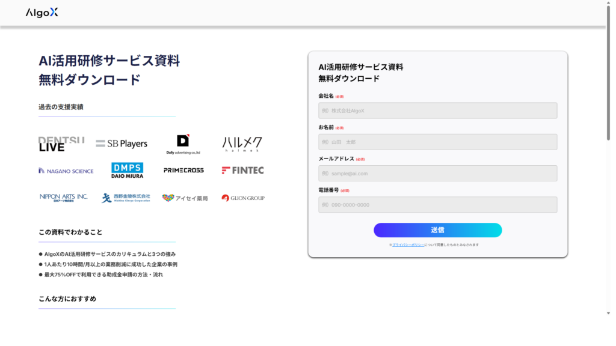Open the プライバシーポリシー link
This screenshot has height=346, width=616.
point(408,245)
